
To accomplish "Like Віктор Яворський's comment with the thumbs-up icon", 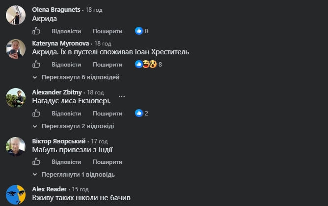I will point(36,161).
